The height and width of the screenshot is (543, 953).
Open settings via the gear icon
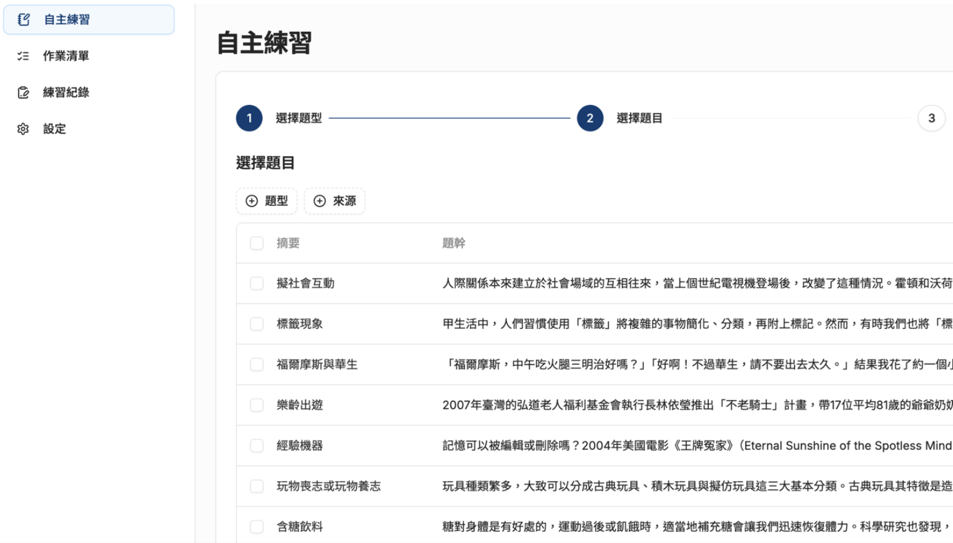pyautogui.click(x=23, y=129)
